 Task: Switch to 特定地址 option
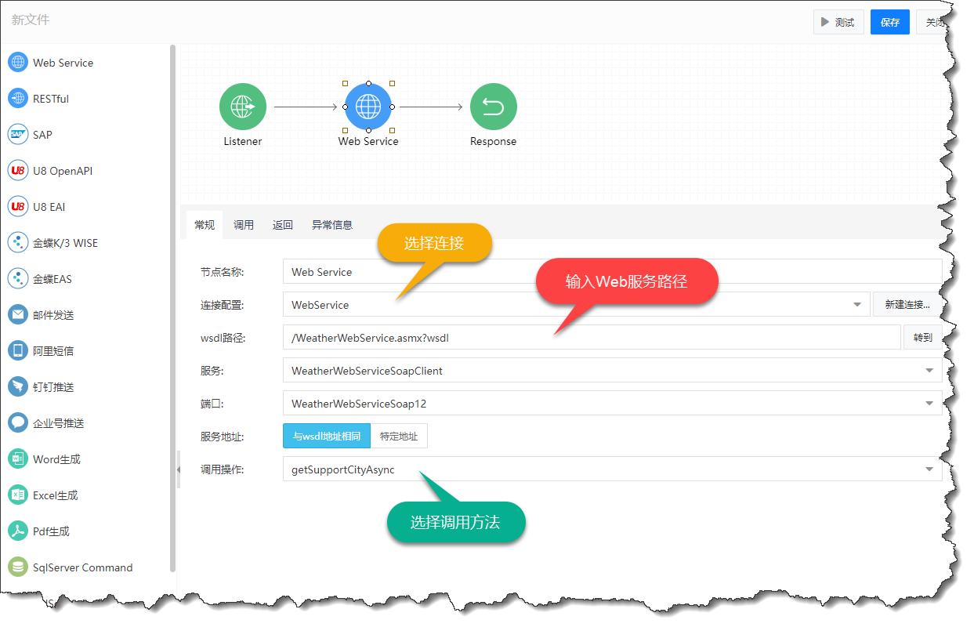point(399,436)
